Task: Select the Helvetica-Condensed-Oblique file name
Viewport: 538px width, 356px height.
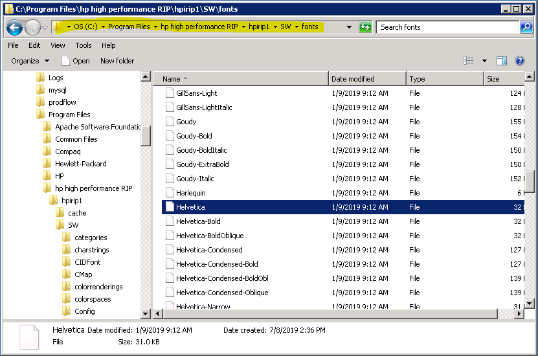Action: coord(222,293)
